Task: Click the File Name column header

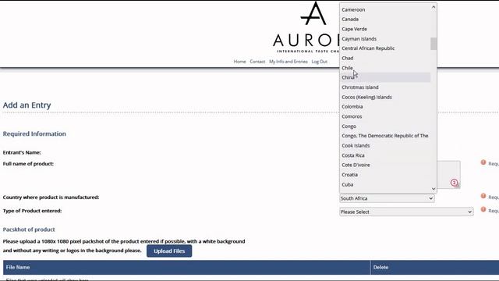Action: (187, 267)
